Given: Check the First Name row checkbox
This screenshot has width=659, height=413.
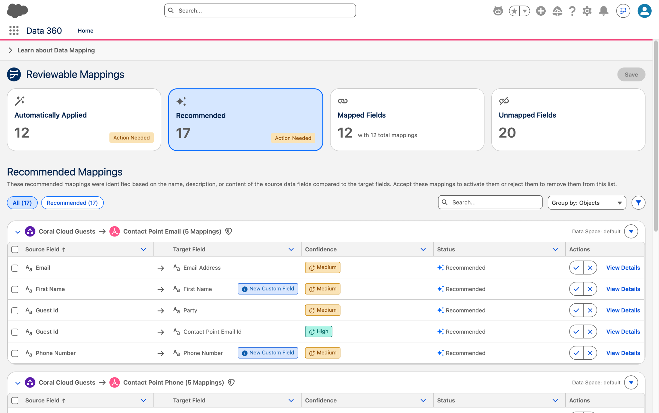Looking at the screenshot, I should pos(15,289).
